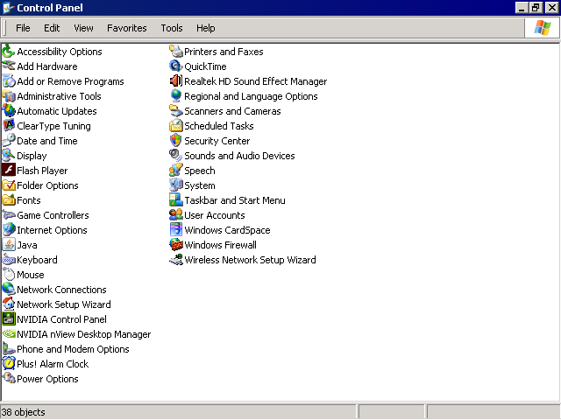This screenshot has height=420, width=561.
Task: Select the Fonts folder icon
Action: 9,200
